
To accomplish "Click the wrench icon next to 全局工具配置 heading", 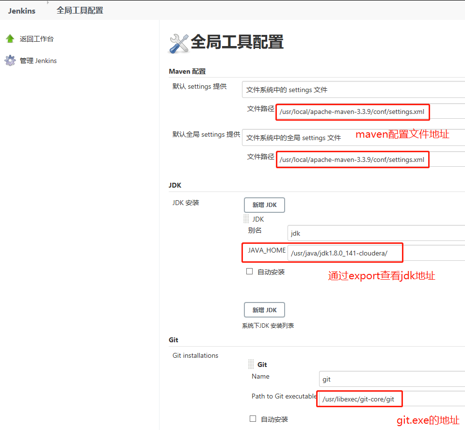I will click(x=178, y=43).
